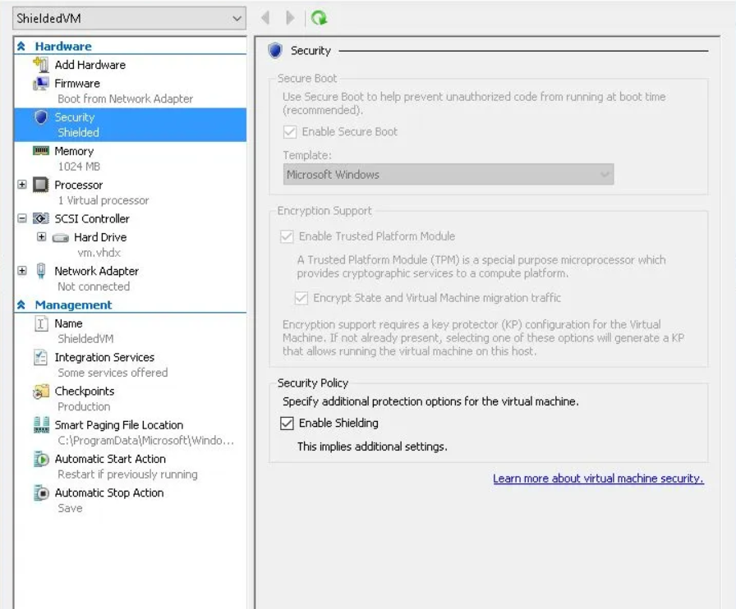
Task: Collapse the Management section header
Action: pos(21,305)
